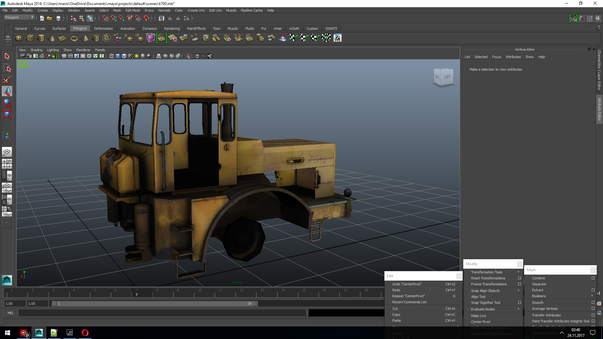Click the Lasso select tool
This screenshot has width=603, height=339.
coord(7,68)
